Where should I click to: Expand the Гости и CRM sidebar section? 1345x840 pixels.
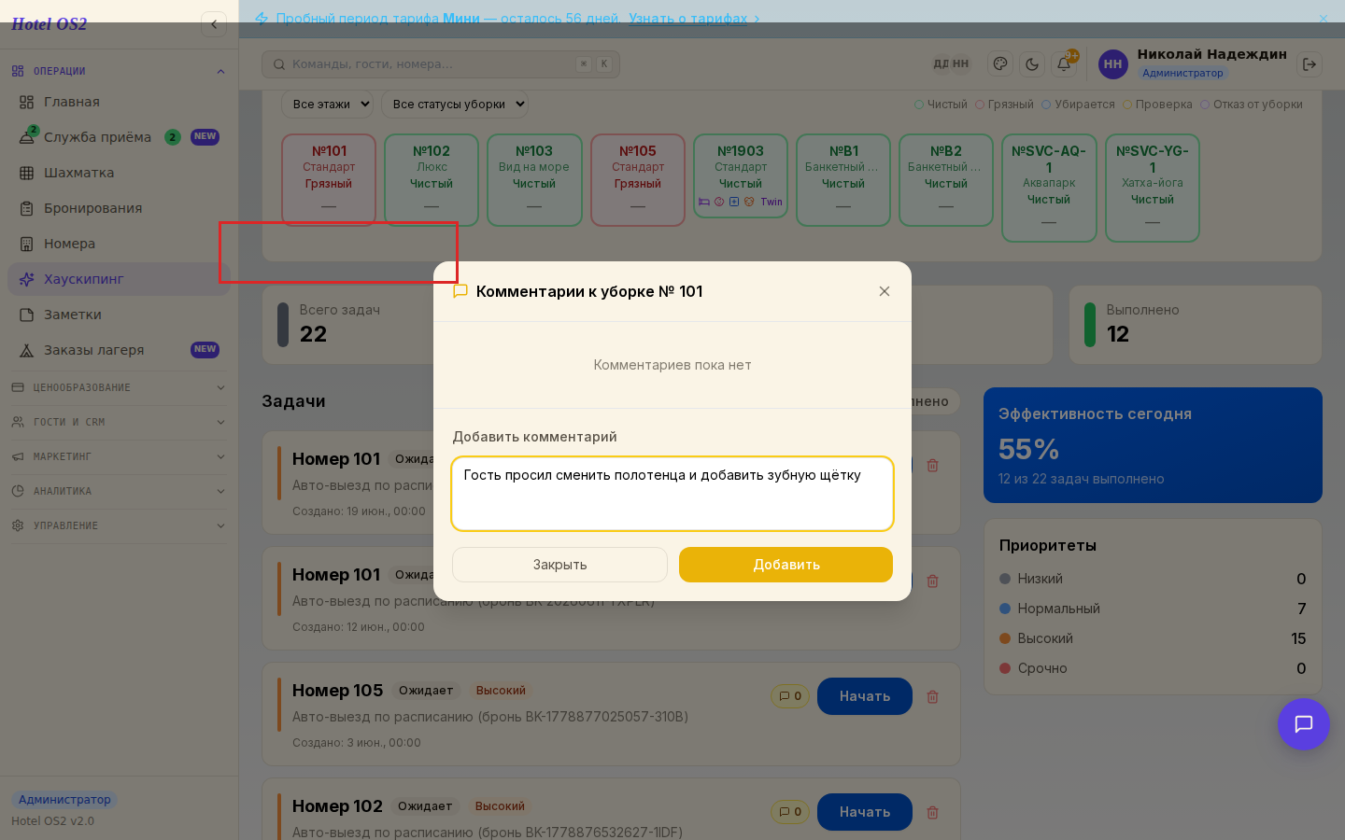pos(119,422)
